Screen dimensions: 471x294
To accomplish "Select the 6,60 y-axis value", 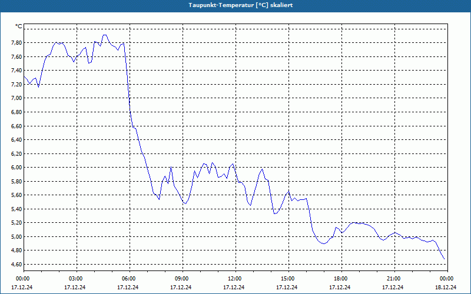I will (16, 126).
